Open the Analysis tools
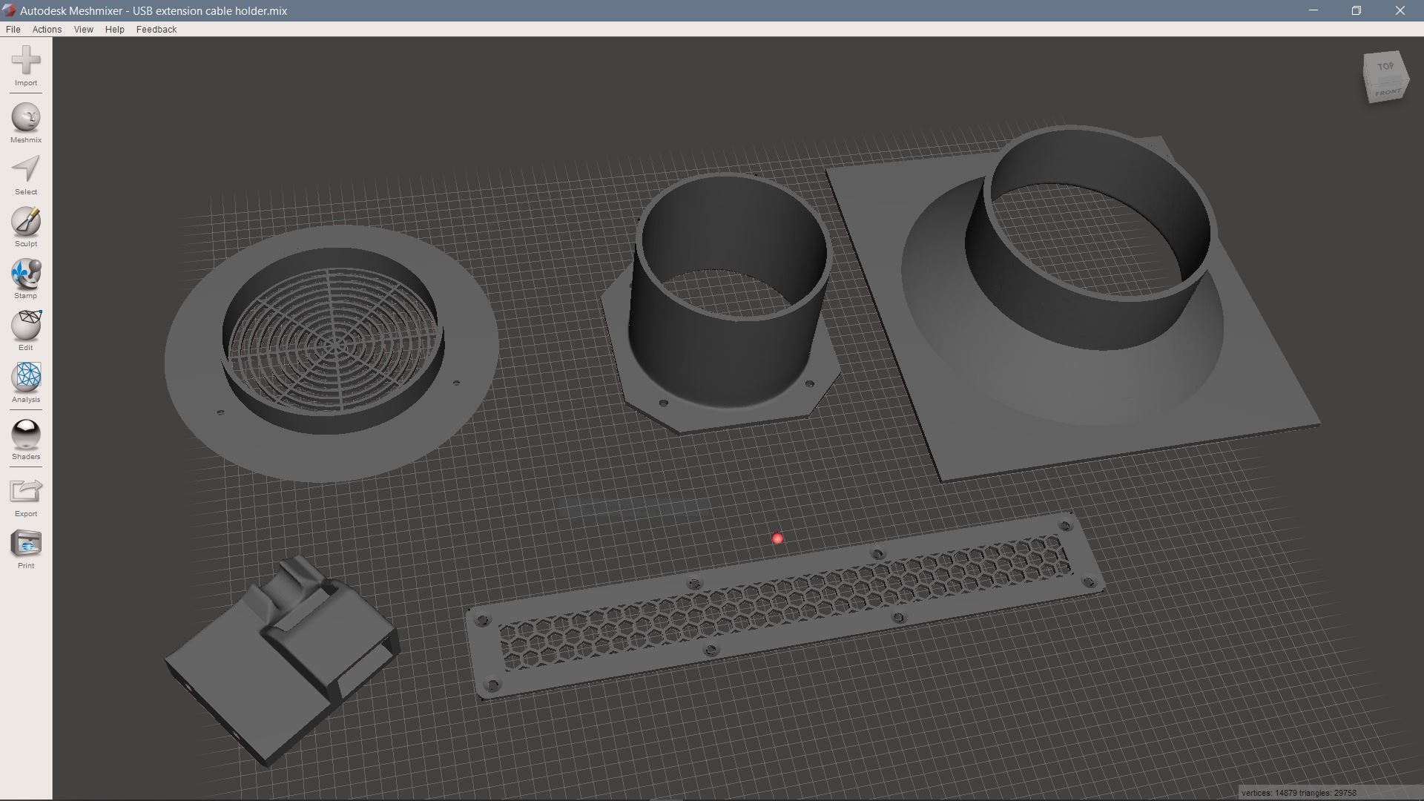The height and width of the screenshot is (801, 1424). [x=26, y=383]
